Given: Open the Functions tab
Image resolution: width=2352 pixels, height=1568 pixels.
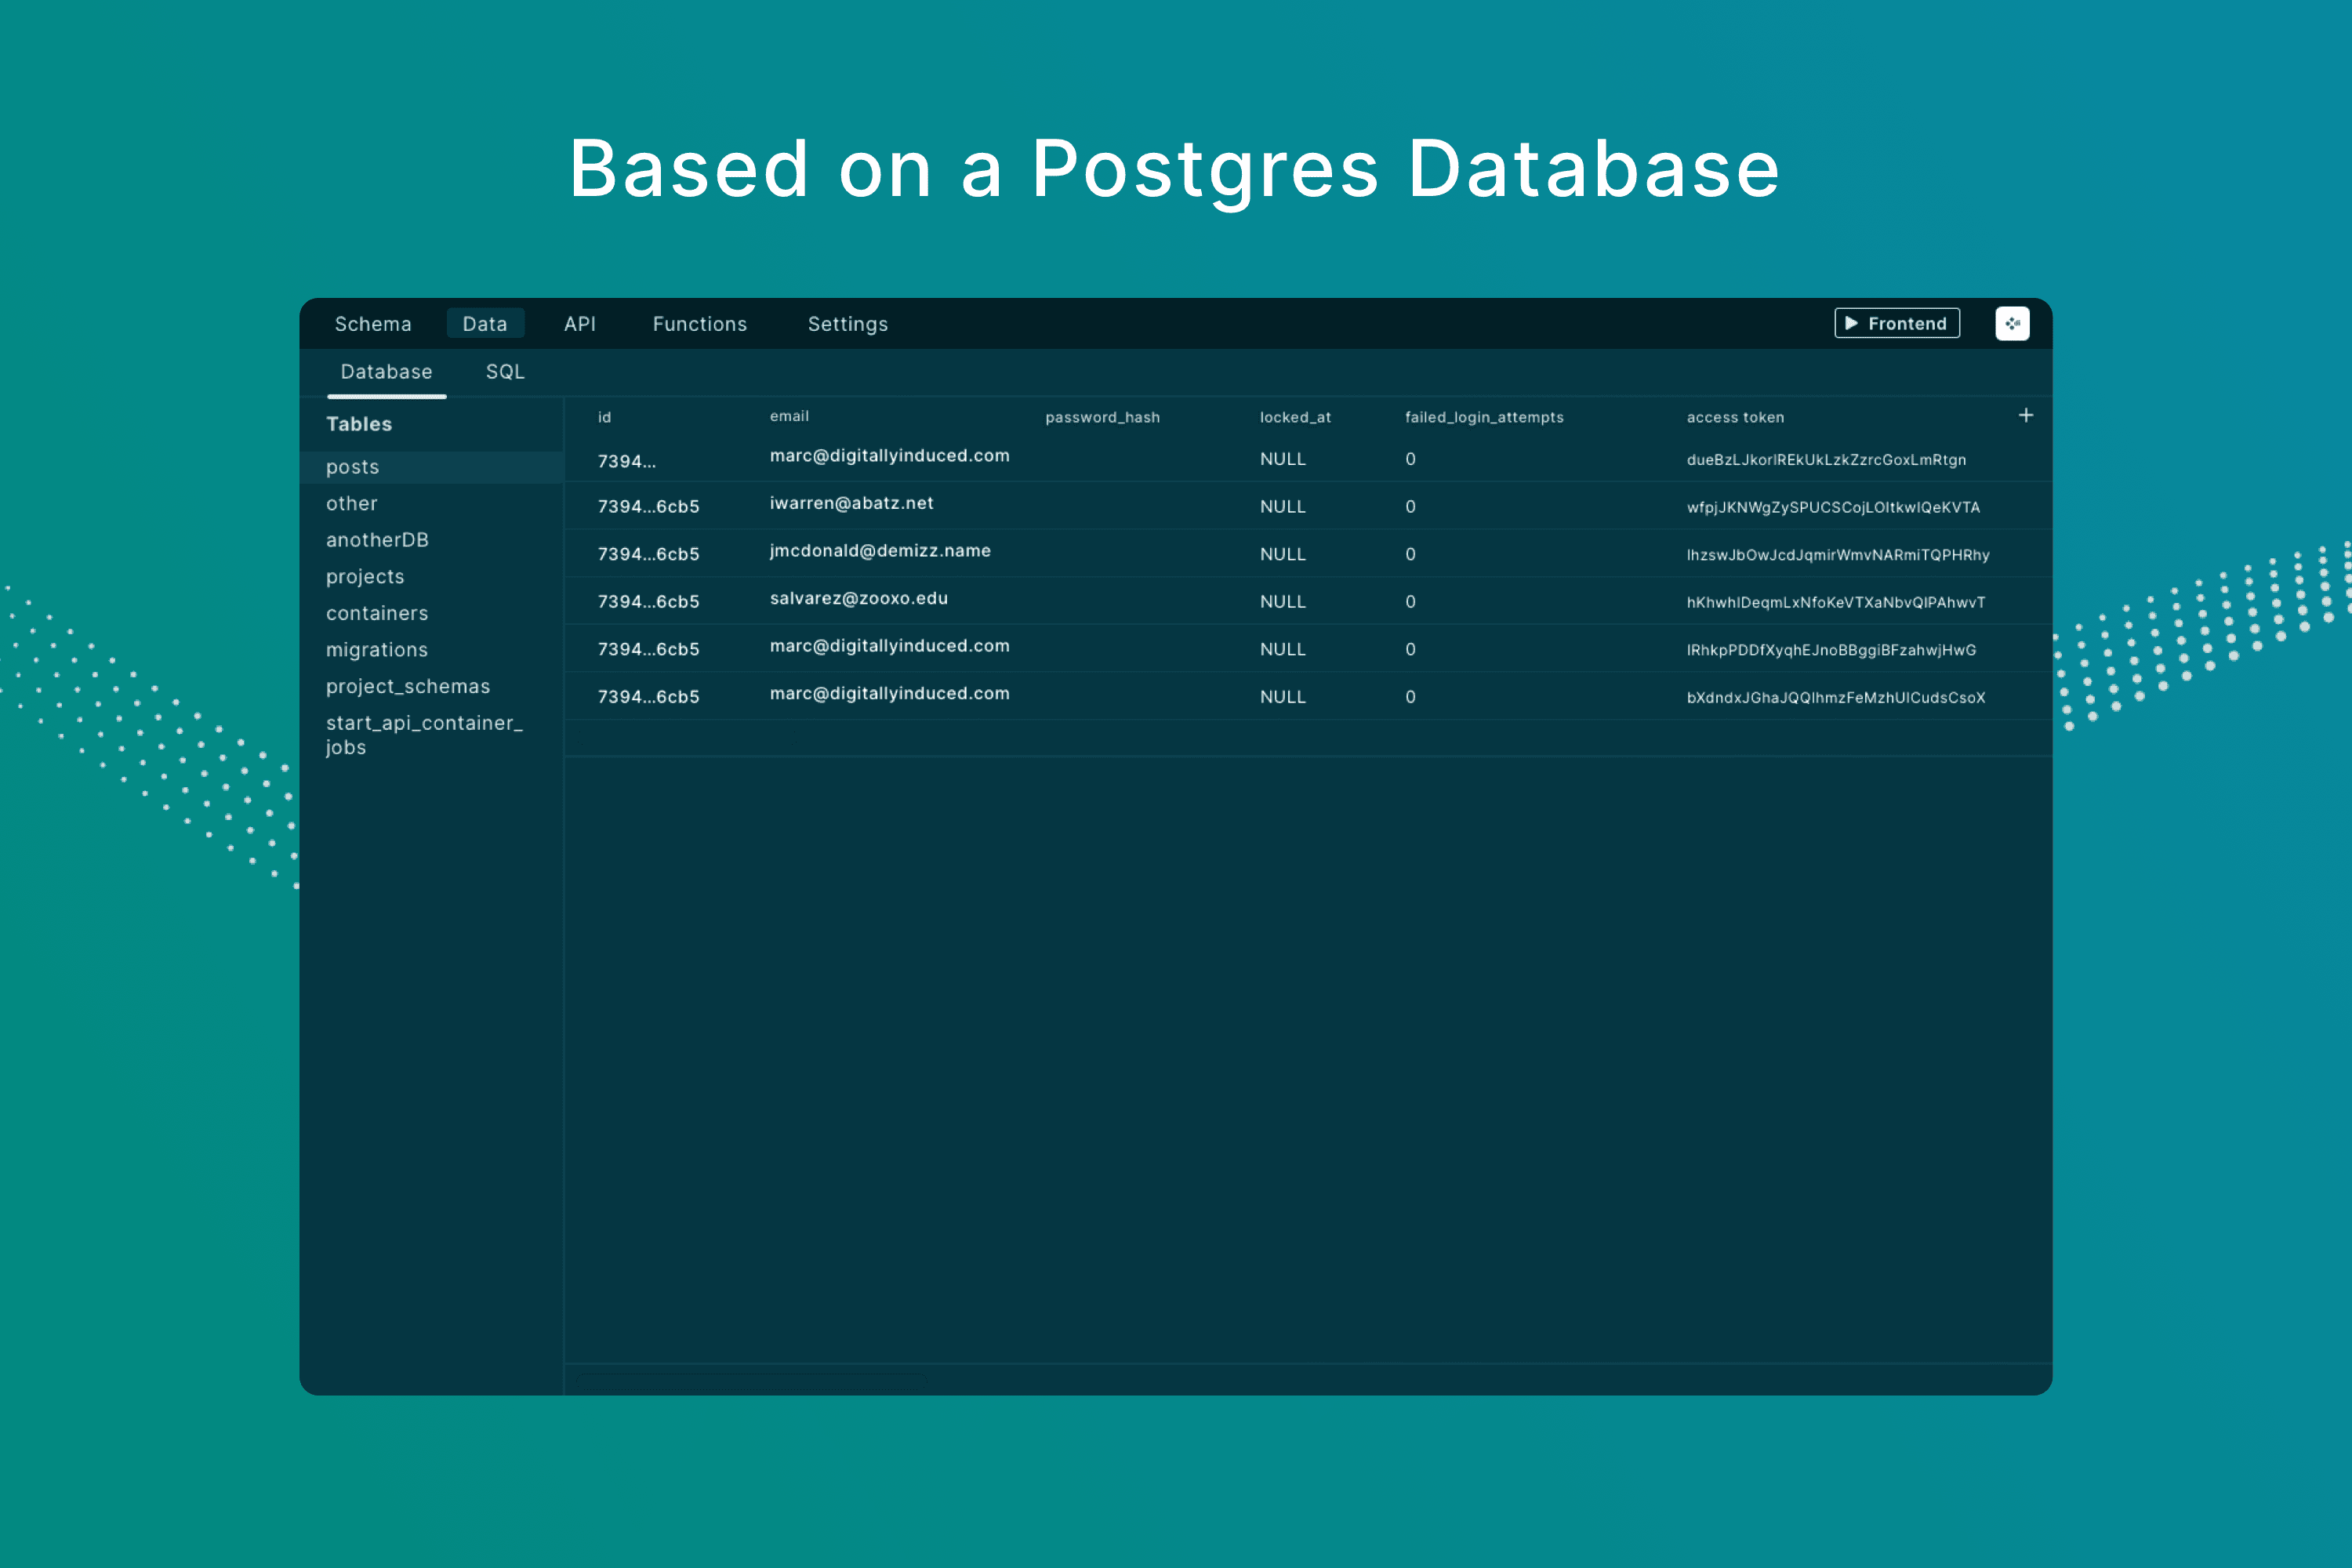Looking at the screenshot, I should (x=699, y=324).
